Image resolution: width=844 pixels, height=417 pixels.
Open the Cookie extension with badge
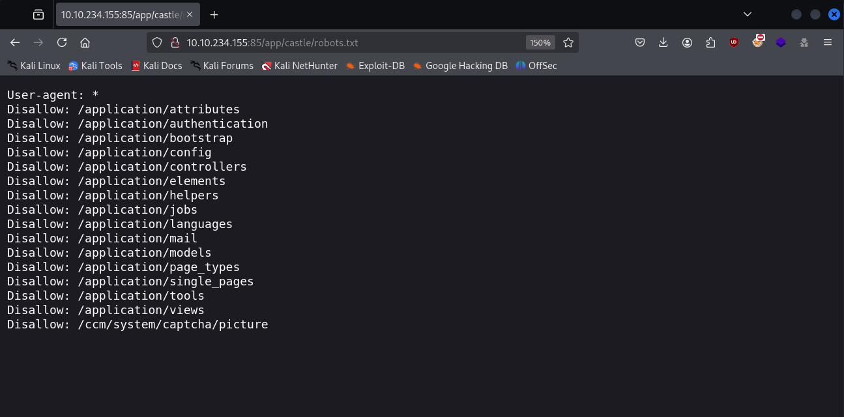tap(757, 42)
